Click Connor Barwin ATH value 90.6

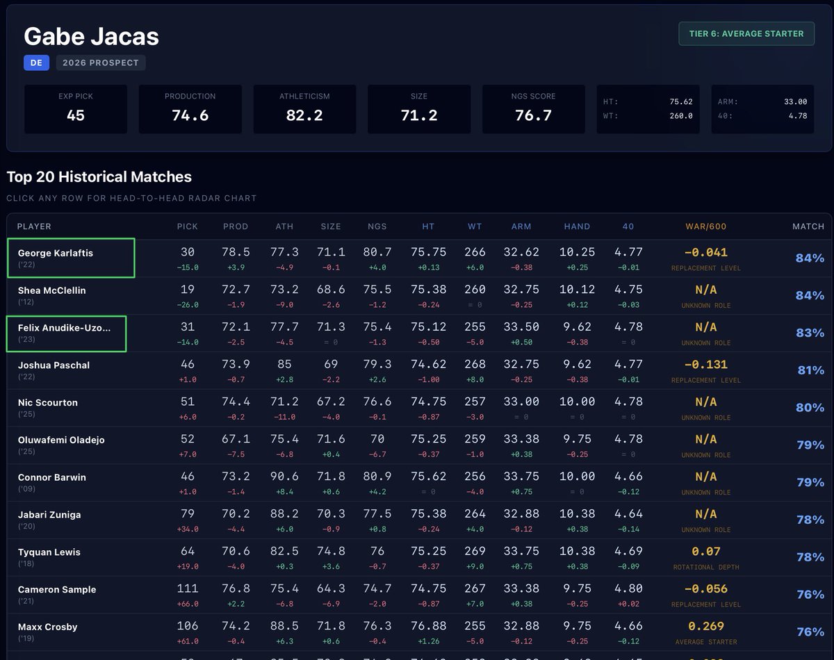coord(284,477)
